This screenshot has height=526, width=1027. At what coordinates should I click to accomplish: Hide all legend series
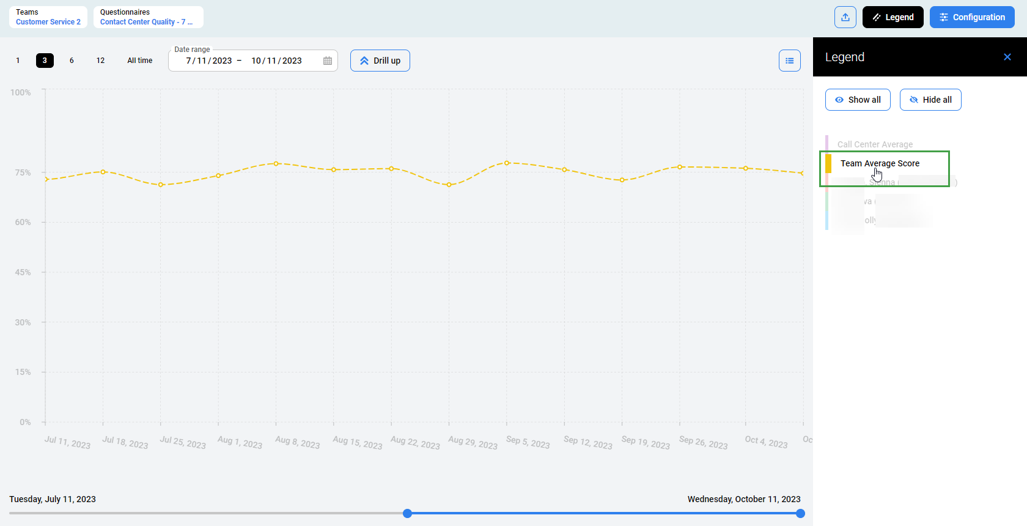pyautogui.click(x=930, y=100)
